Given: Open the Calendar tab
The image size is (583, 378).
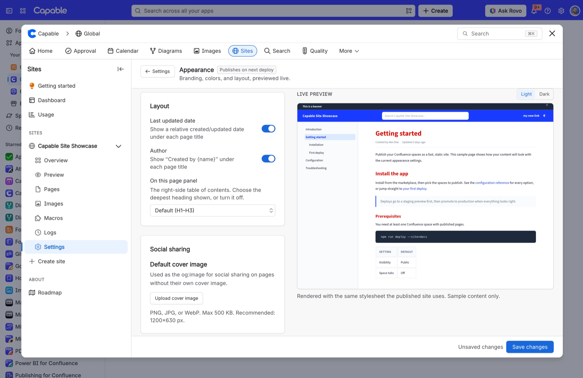Looking at the screenshot, I should pos(123,51).
